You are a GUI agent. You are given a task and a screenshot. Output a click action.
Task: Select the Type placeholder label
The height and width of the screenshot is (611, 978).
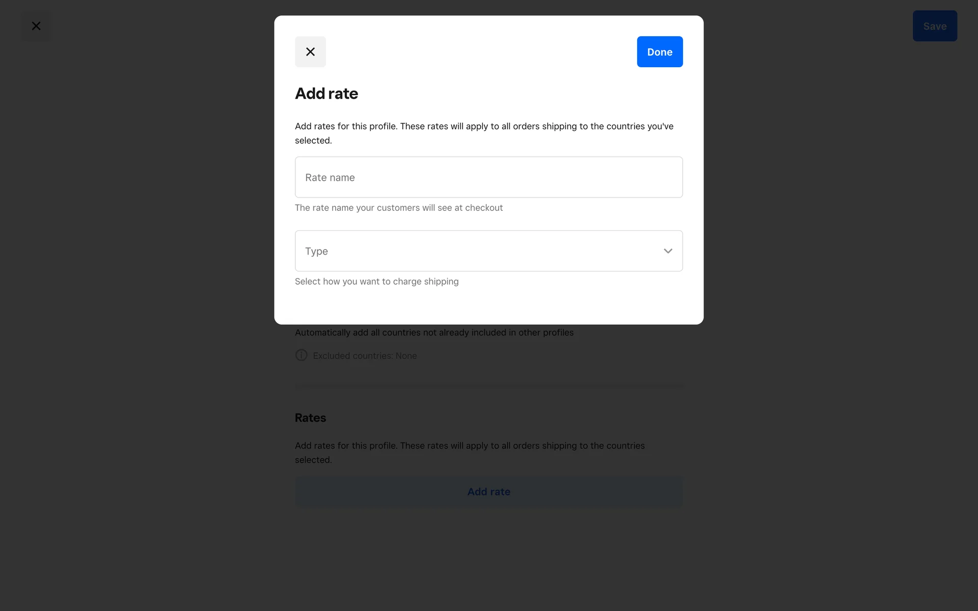[316, 251]
